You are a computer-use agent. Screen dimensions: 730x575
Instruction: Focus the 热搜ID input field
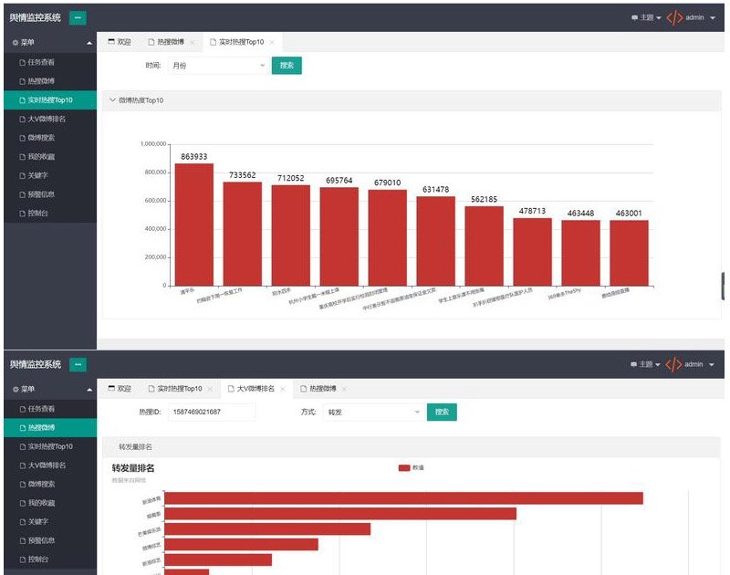212,412
